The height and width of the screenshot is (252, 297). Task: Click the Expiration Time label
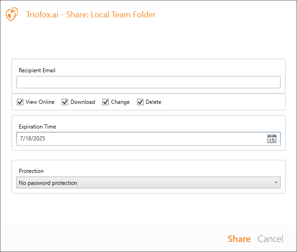[37, 127]
